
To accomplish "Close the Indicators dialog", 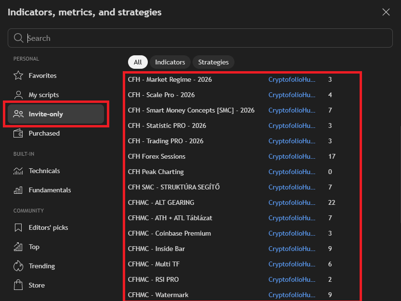I will pos(386,12).
